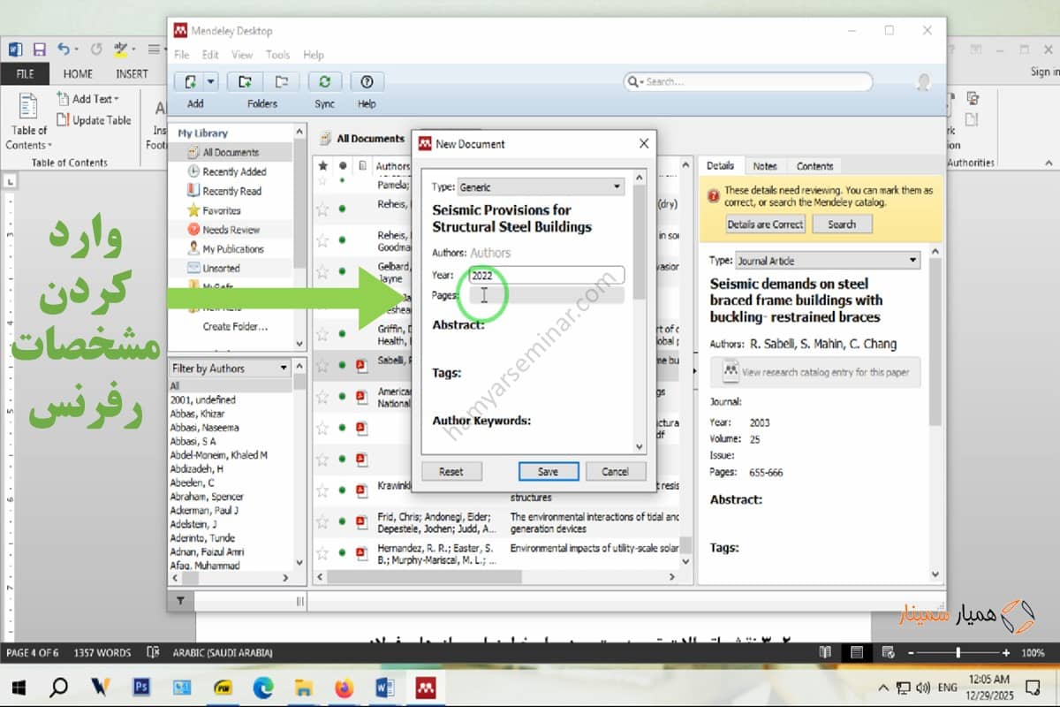Toggle favorite star for the Griffin row
This screenshot has width=1060, height=707.
point(322,333)
